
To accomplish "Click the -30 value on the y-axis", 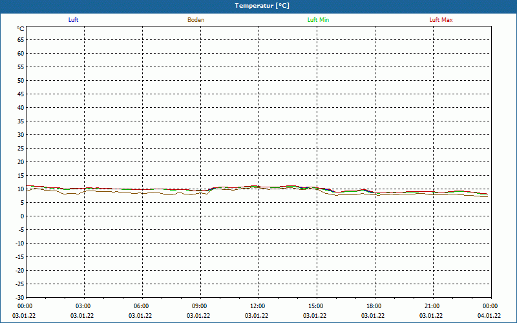I will [x=20, y=298].
